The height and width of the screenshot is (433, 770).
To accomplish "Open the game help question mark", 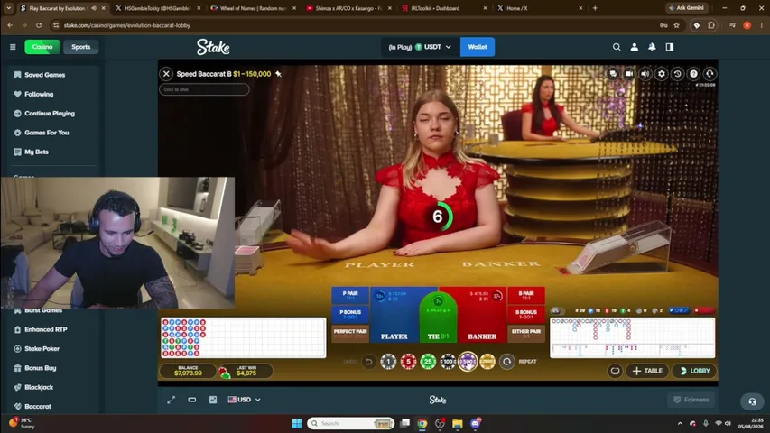I will [693, 74].
